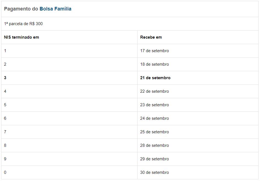The height and width of the screenshot is (181, 260).
Task: Click the NIS ending digit 1 cell
Action: tap(69, 51)
